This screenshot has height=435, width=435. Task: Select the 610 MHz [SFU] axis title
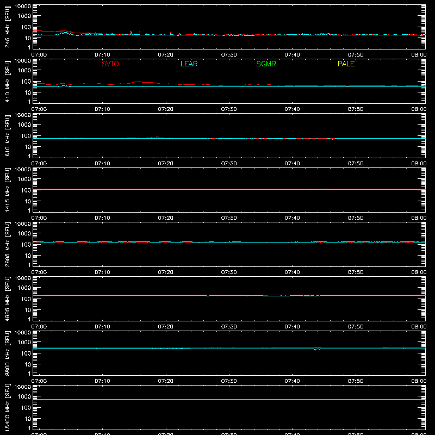point(8,135)
